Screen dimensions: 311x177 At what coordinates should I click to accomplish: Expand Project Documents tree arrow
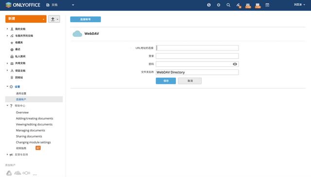[7, 70]
